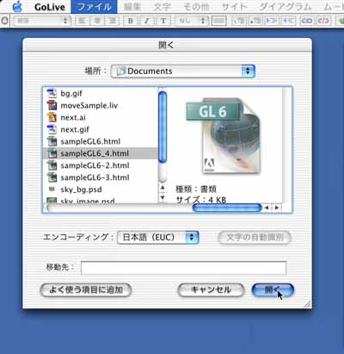
Task: Select sky_bg.psd in the file list
Action: [x=100, y=189]
